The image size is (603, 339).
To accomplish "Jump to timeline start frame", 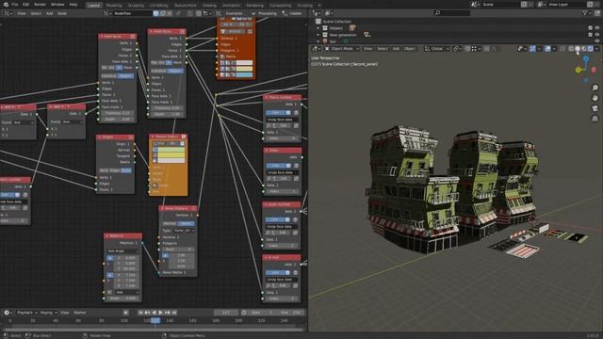I will [140, 313].
